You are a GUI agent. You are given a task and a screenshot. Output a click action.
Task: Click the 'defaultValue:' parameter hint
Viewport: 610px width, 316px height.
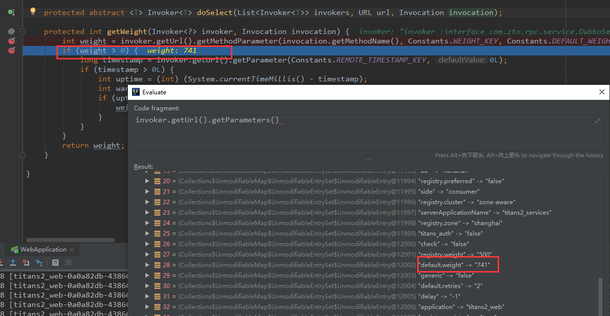click(462, 60)
